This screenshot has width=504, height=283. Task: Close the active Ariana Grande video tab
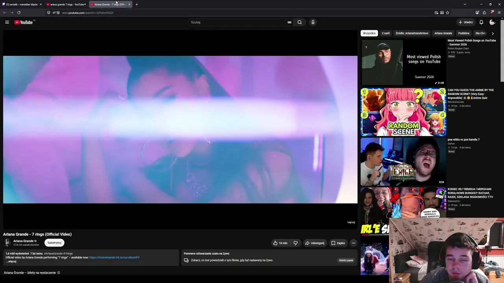pos(129,4)
